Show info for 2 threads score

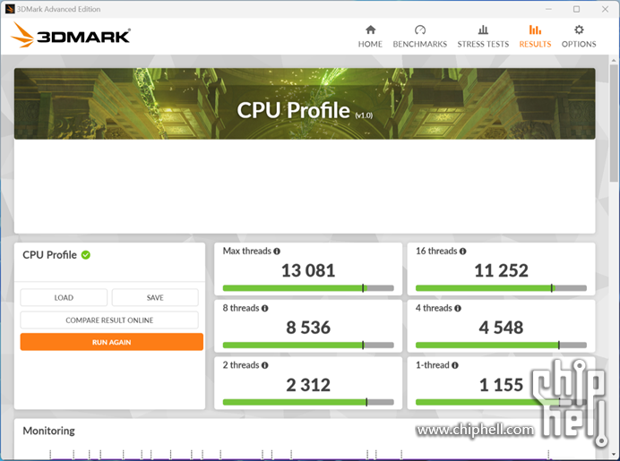click(265, 365)
